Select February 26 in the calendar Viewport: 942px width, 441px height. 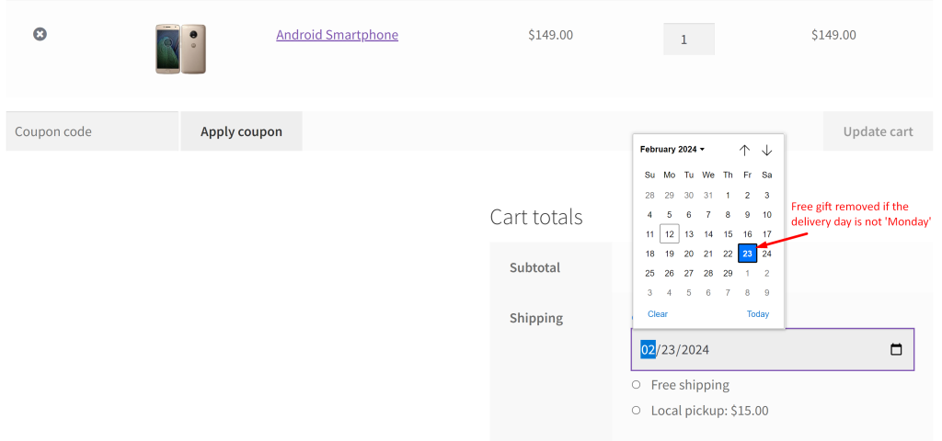coord(670,274)
